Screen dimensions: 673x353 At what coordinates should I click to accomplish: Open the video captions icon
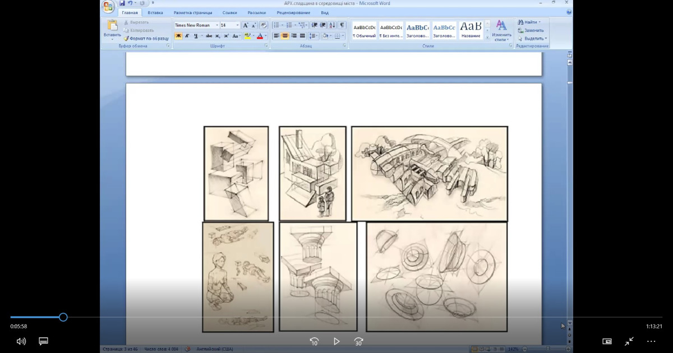43,341
